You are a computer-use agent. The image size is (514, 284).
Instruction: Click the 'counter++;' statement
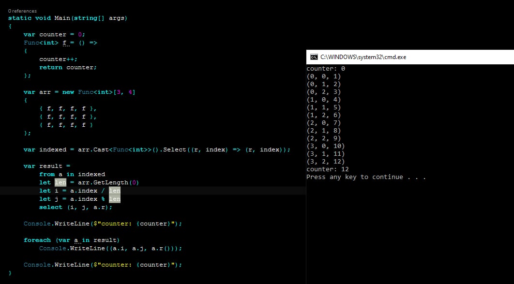point(59,60)
